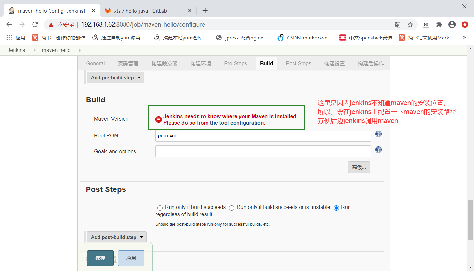Switch to the Post Steps tab

click(x=298, y=63)
